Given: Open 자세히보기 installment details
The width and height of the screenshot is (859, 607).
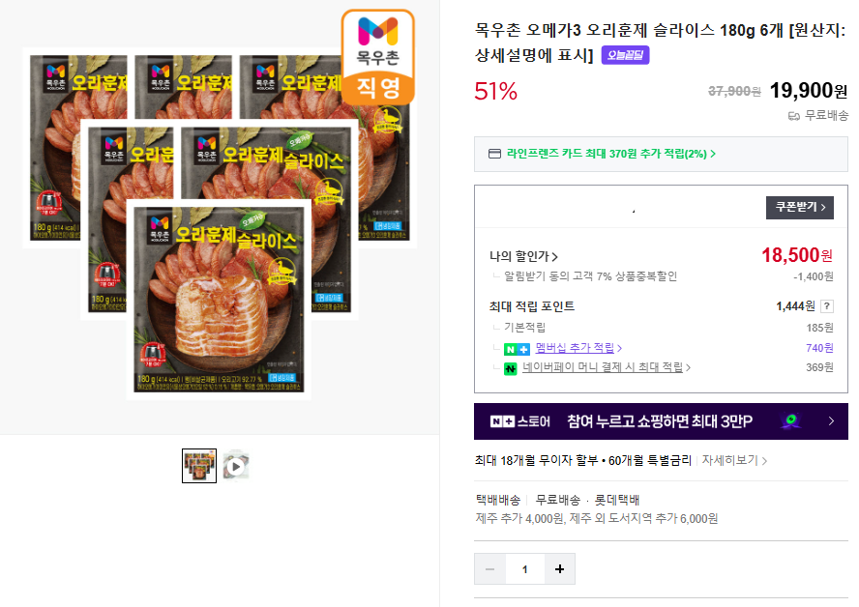Looking at the screenshot, I should (x=734, y=460).
